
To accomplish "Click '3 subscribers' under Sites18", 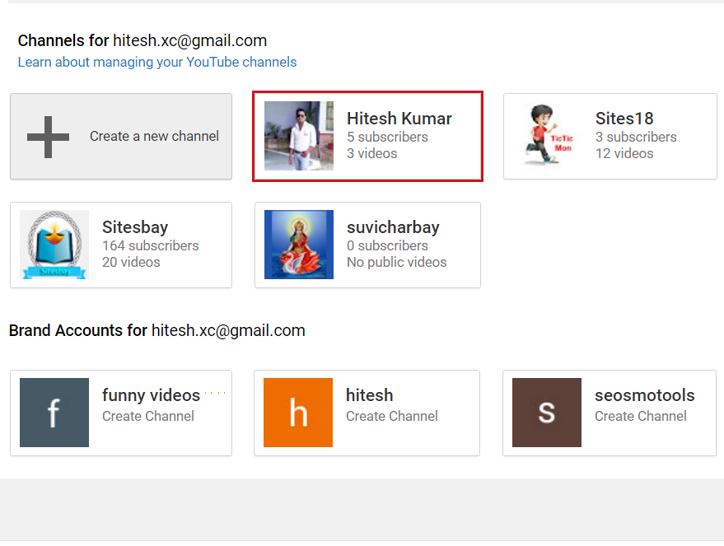I will point(636,137).
